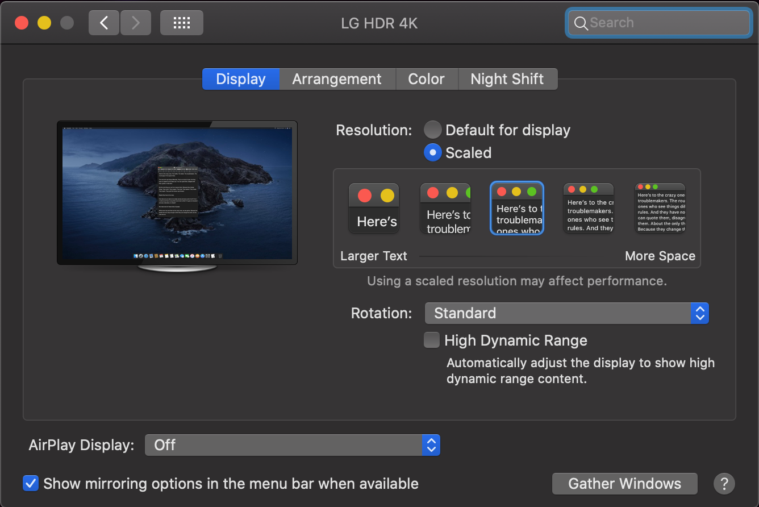Uncheck Show mirroring options in menu bar
The height and width of the screenshot is (507, 759).
(x=30, y=484)
